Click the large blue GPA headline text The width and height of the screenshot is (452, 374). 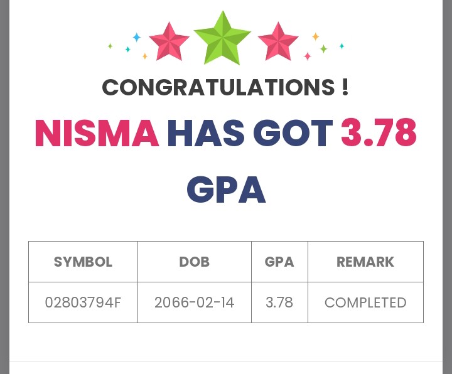226,190
